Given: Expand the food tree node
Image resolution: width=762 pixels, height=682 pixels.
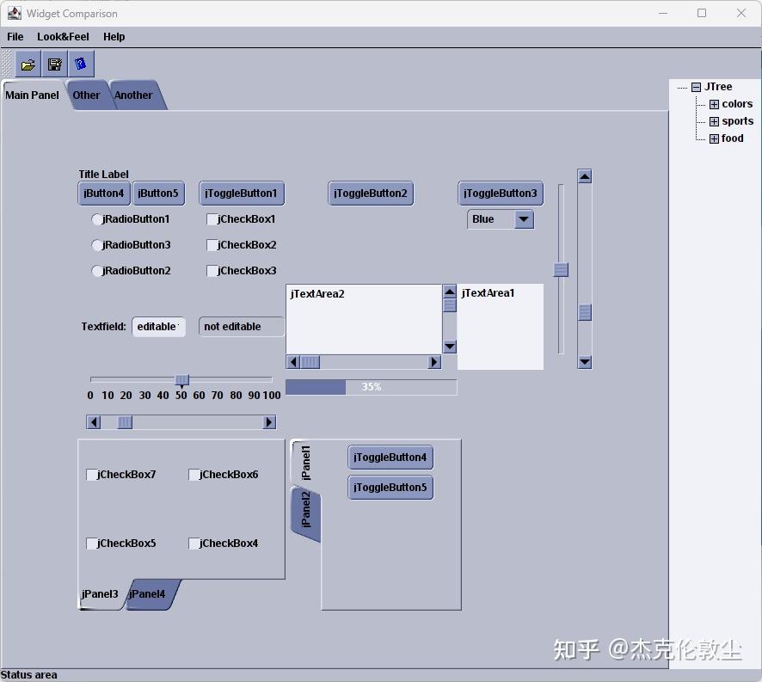Looking at the screenshot, I should click(715, 138).
